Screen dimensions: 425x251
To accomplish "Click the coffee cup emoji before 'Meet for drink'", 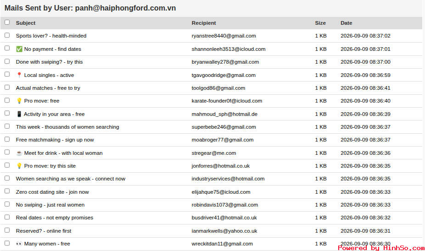I will coord(19,153).
